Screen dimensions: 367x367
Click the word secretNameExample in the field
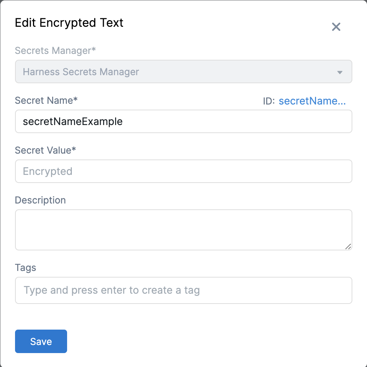point(73,122)
